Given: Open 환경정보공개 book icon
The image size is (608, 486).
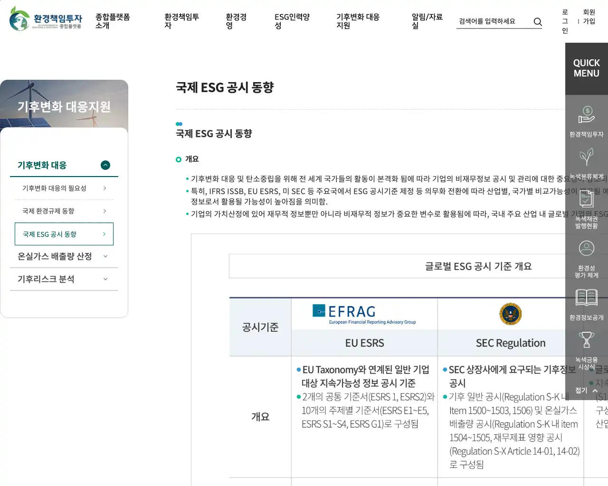Looking at the screenshot, I should click(586, 298).
